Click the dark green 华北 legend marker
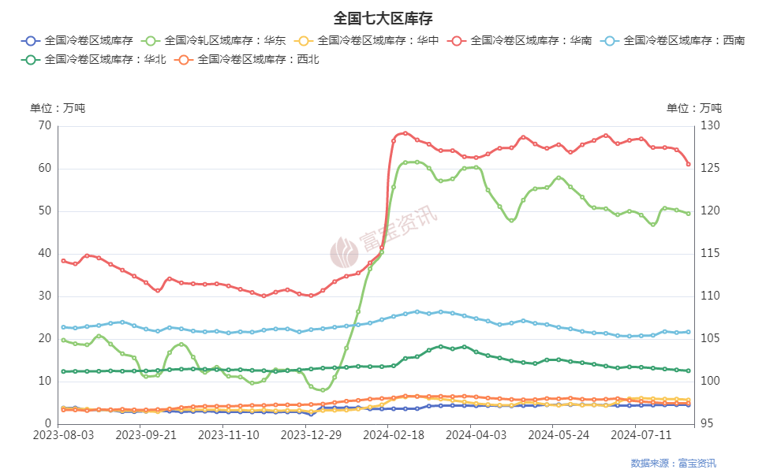This screenshot has width=766, height=473. (30, 58)
